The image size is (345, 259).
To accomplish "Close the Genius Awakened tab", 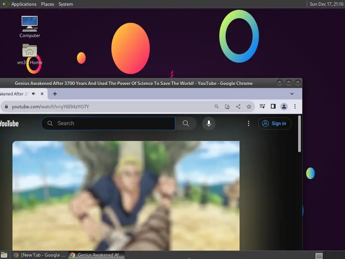I will 42,94.
